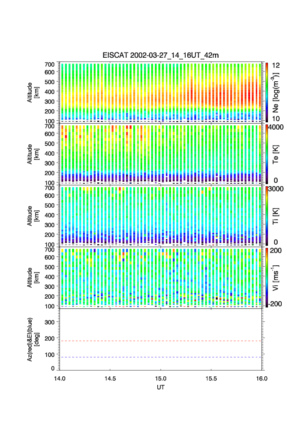
Task: Click the 15.5 tick label on time axis
Action: [x=211, y=378]
